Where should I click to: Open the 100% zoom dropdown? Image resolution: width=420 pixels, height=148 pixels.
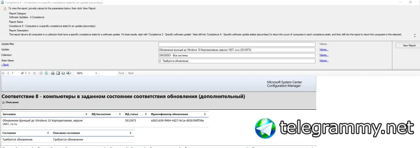[x=87, y=73]
